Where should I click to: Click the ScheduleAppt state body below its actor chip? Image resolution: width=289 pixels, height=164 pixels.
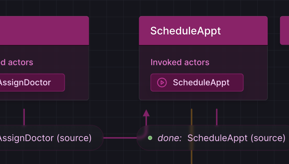203,96
